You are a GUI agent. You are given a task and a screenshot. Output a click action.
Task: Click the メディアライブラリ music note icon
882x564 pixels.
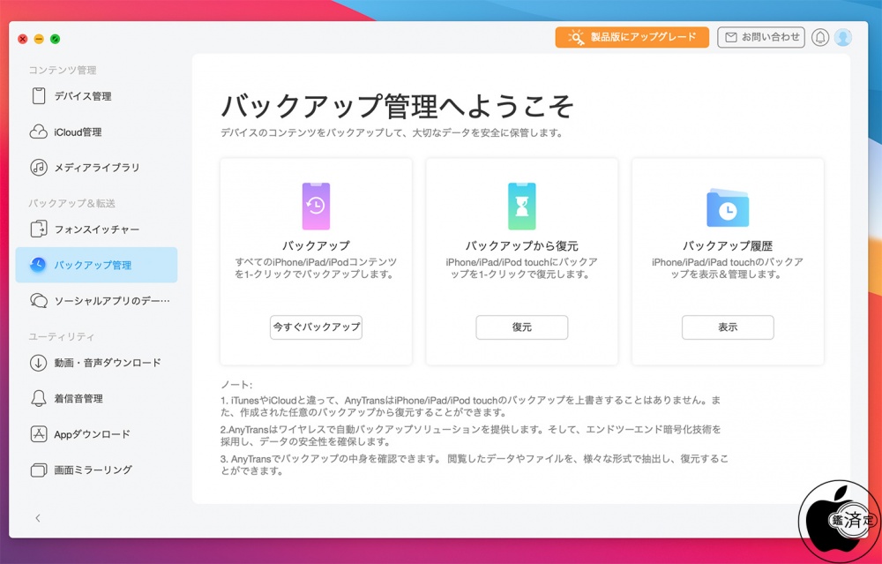coord(38,167)
